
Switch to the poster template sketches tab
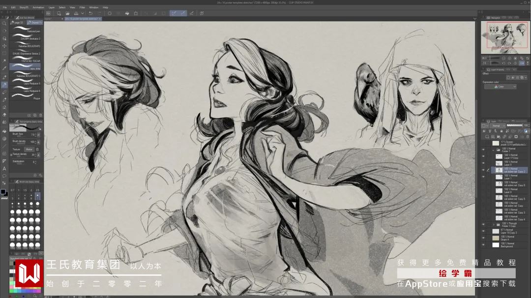click(83, 19)
